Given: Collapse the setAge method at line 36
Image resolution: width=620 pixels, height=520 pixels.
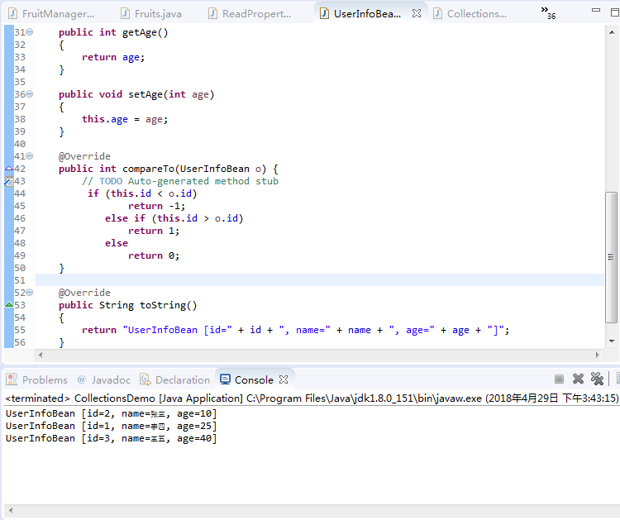Looking at the screenshot, I should coord(30,94).
